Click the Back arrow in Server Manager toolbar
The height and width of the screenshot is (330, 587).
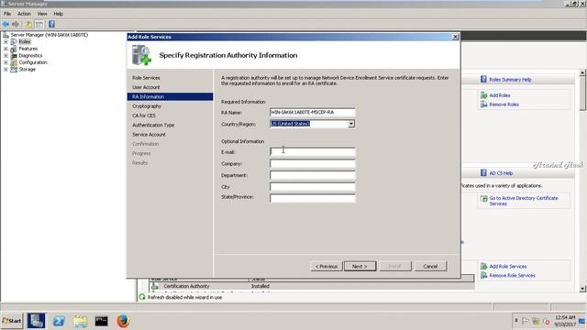pyautogui.click(x=6, y=25)
